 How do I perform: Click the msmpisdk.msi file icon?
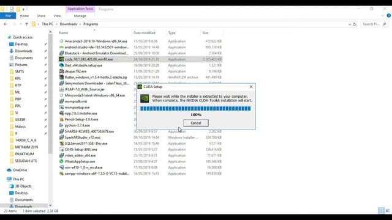(61, 101)
